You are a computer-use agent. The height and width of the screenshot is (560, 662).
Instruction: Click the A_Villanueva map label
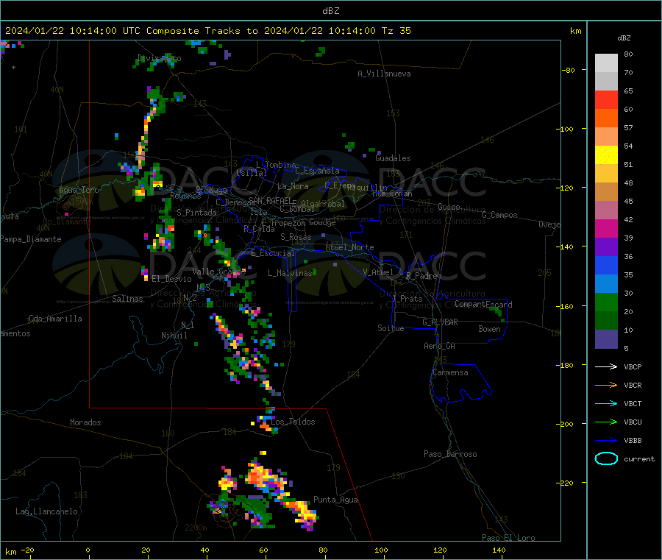384,74
